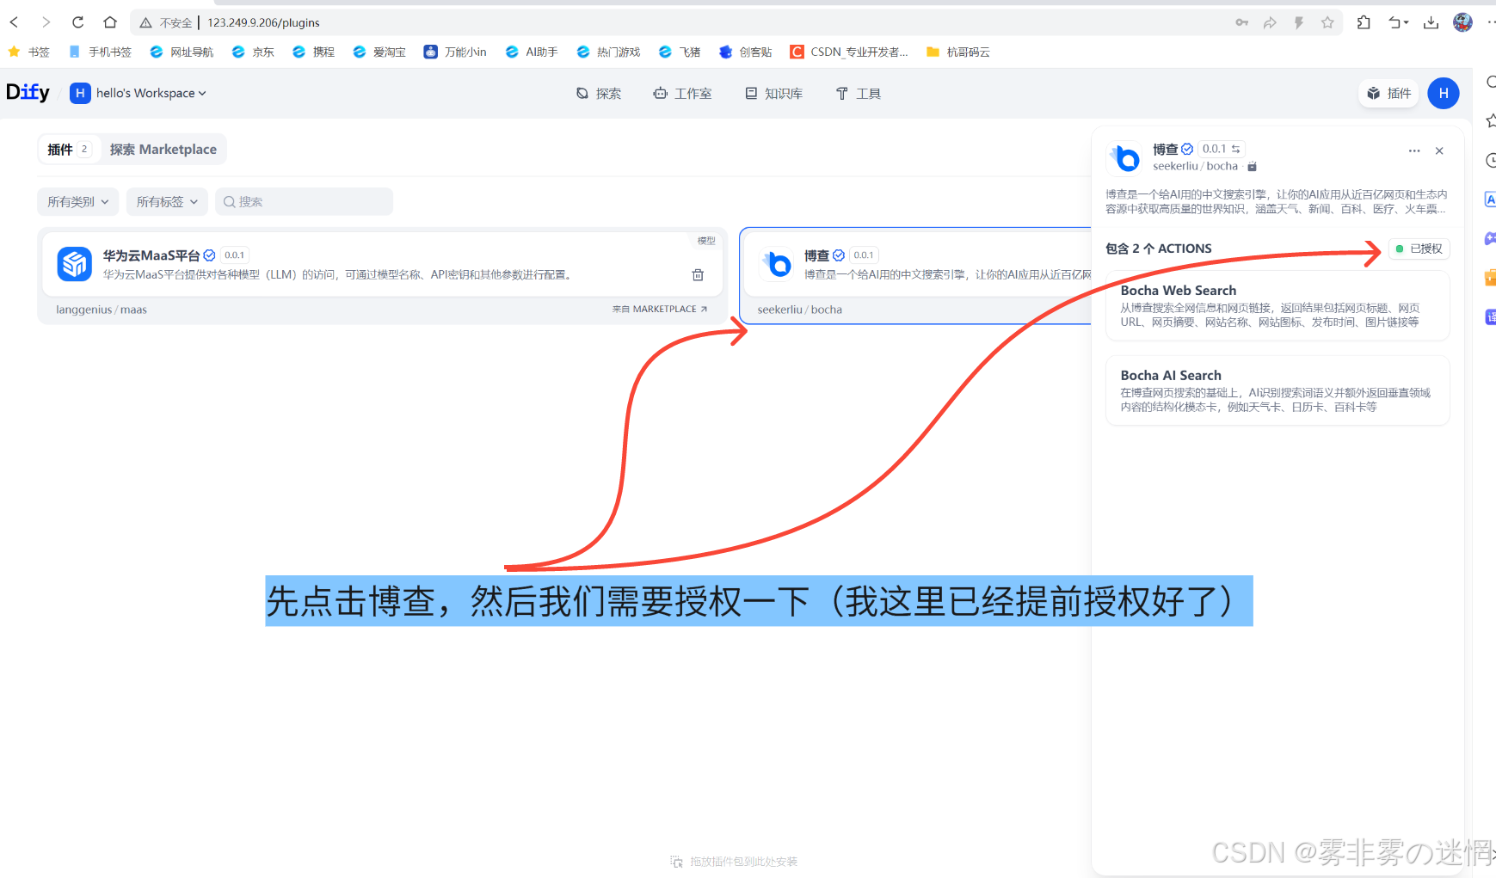Click the Dify logo
Image resolution: width=1496 pixels, height=878 pixels.
pos(28,92)
